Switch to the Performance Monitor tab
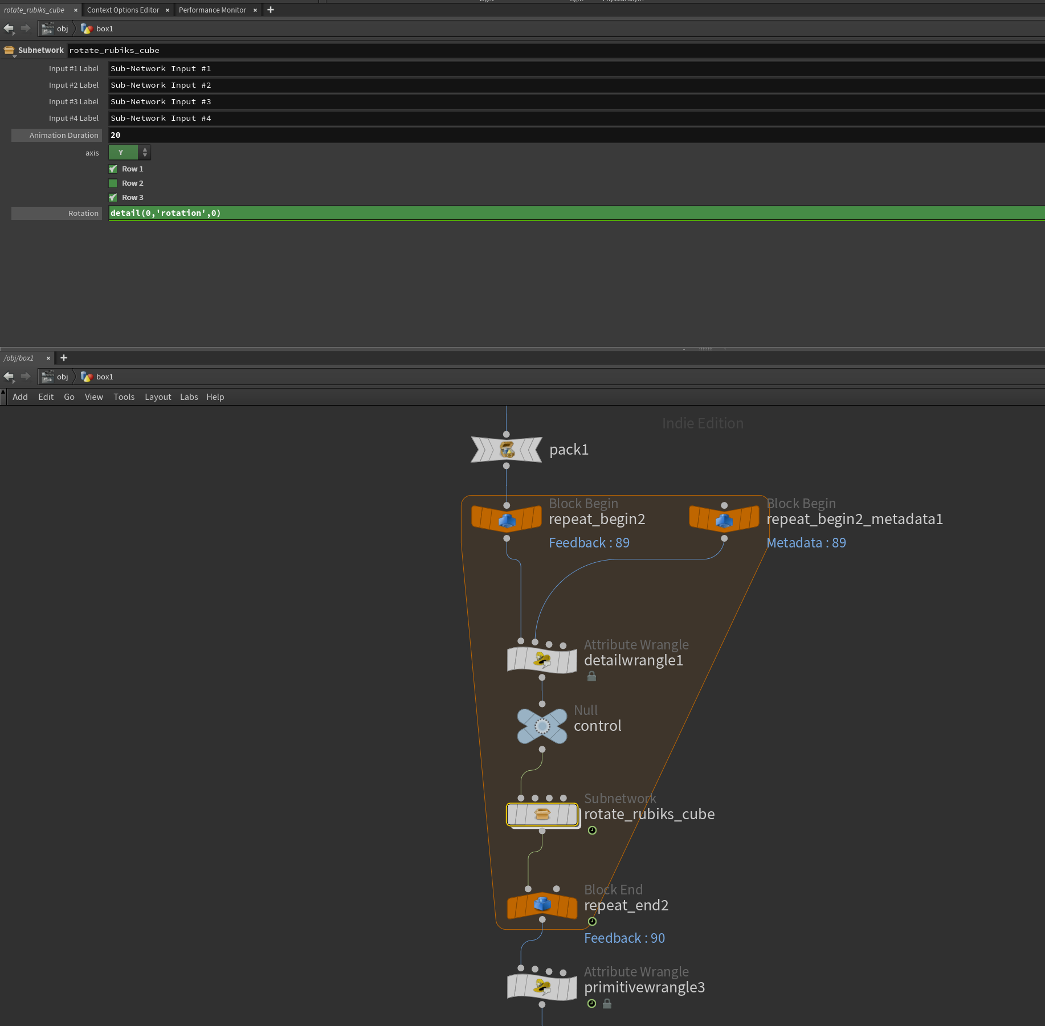The height and width of the screenshot is (1026, 1045). [213, 10]
